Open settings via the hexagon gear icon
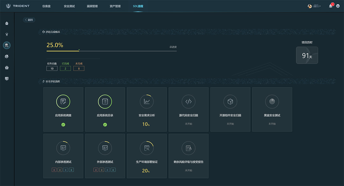The width and height of the screenshot is (344, 186). 338,6
